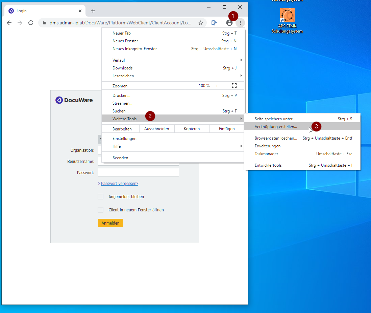
Task: Open Einstellungen from Chrome menu
Action: [x=173, y=139]
